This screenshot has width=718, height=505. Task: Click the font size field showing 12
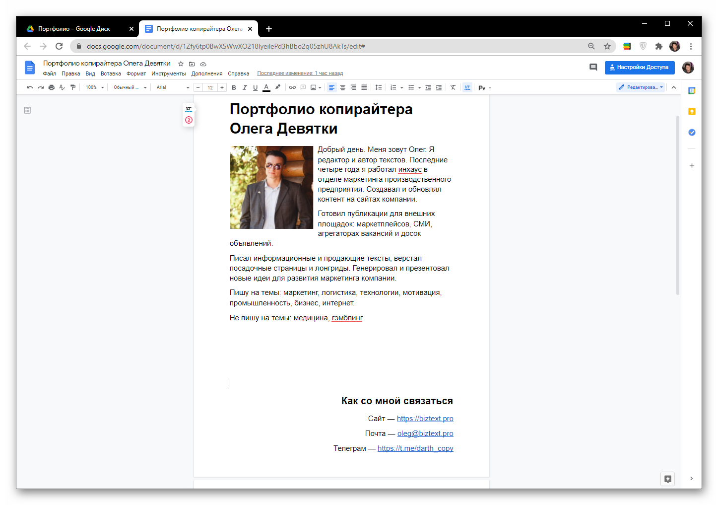[210, 87]
